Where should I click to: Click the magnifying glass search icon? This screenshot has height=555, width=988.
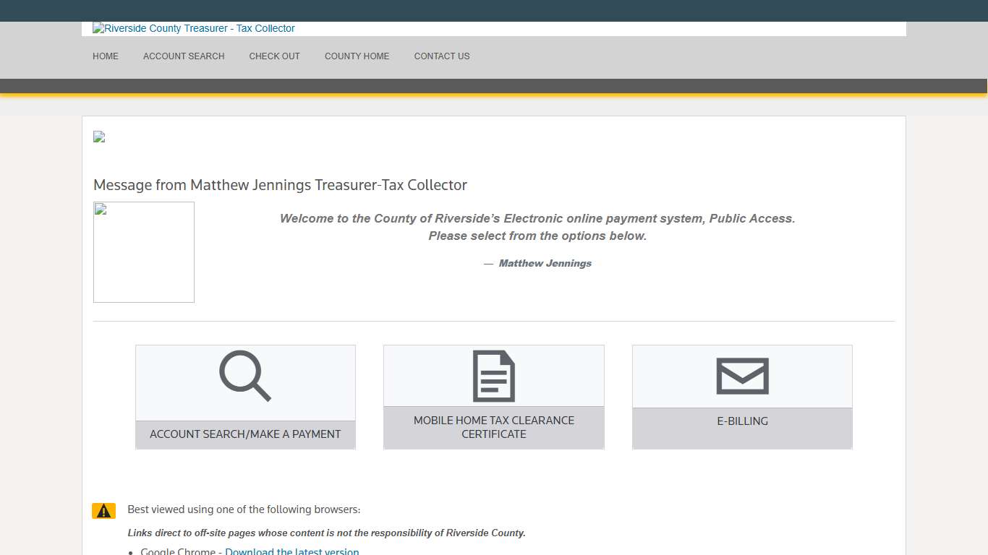244,376
